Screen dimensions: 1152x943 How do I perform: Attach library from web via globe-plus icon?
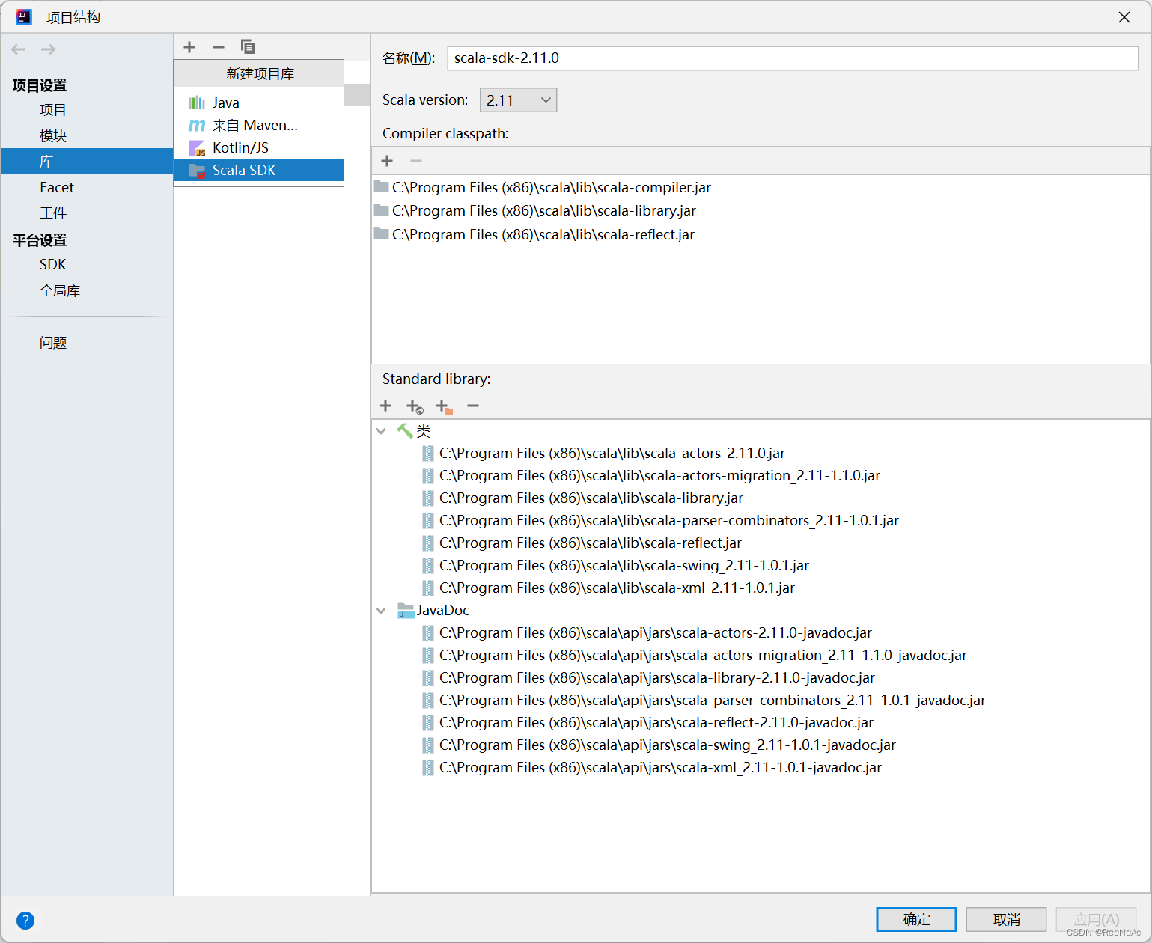[x=414, y=406]
